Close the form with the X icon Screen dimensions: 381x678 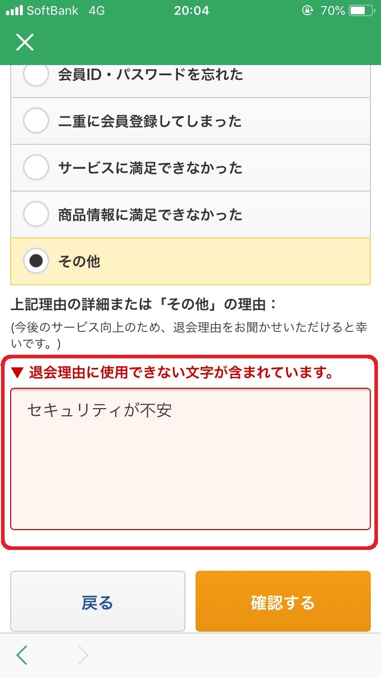click(24, 42)
